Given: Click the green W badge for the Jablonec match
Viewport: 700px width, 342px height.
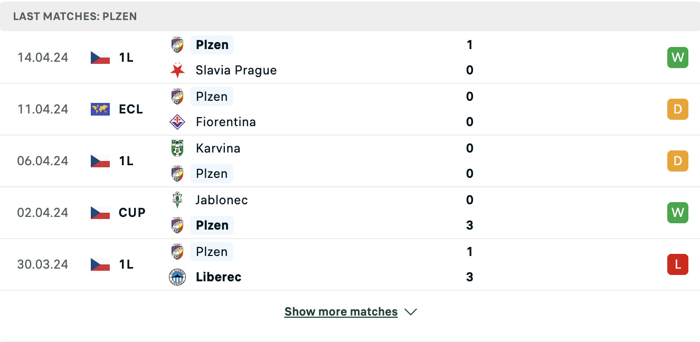Looking at the screenshot, I should click(678, 213).
